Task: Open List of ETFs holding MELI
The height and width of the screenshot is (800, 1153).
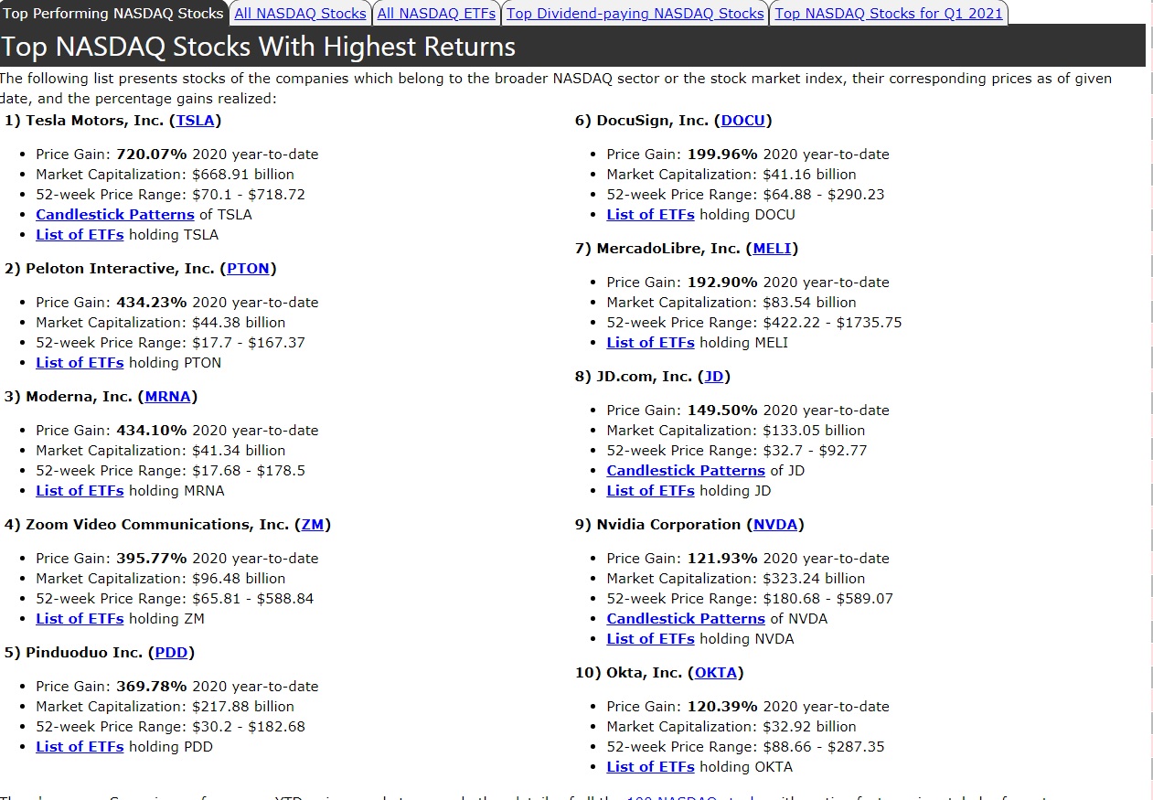Action: coord(650,343)
